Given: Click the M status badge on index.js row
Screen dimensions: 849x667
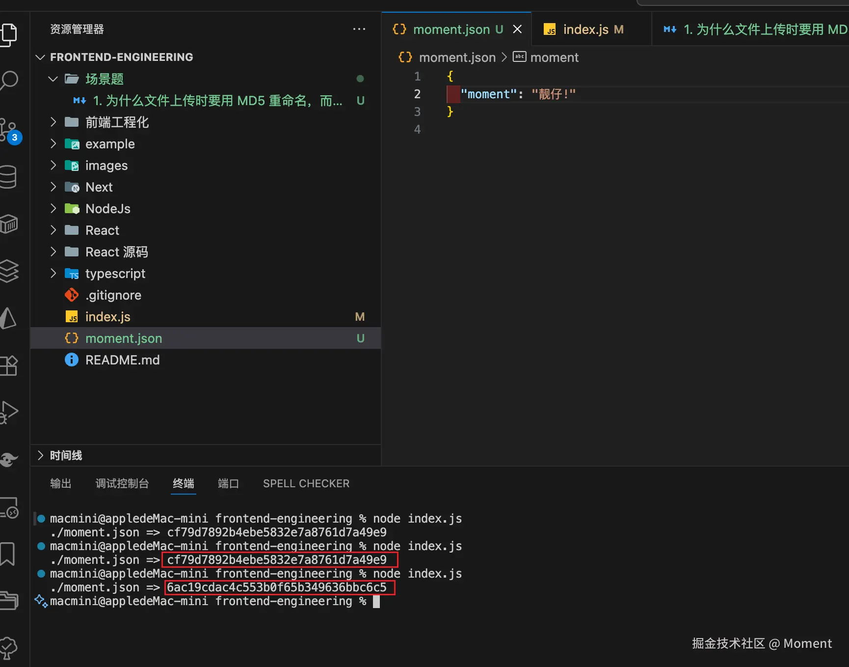Looking at the screenshot, I should tap(360, 317).
